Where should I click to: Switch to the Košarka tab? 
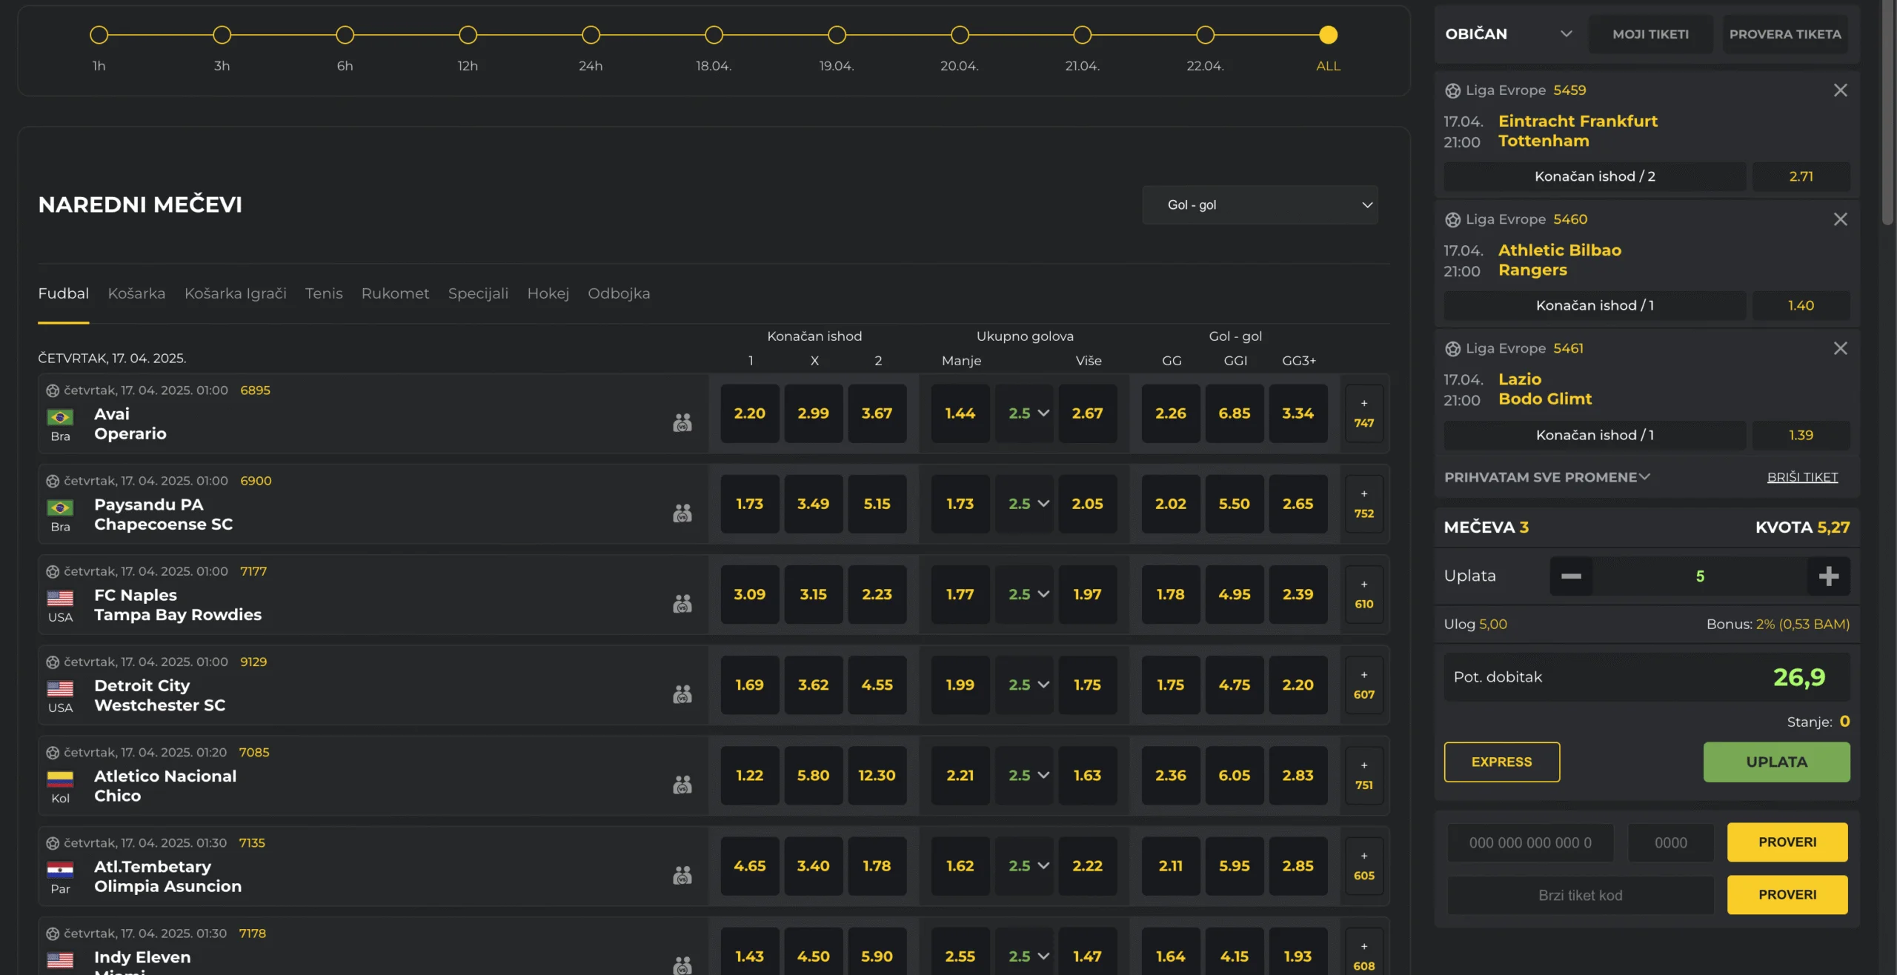pyautogui.click(x=136, y=293)
